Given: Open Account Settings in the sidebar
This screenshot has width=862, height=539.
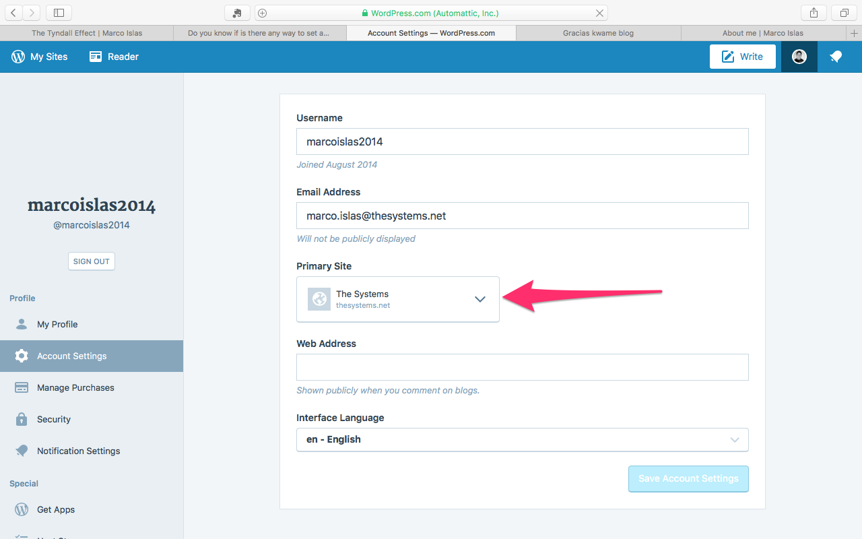Looking at the screenshot, I should pyautogui.click(x=92, y=356).
